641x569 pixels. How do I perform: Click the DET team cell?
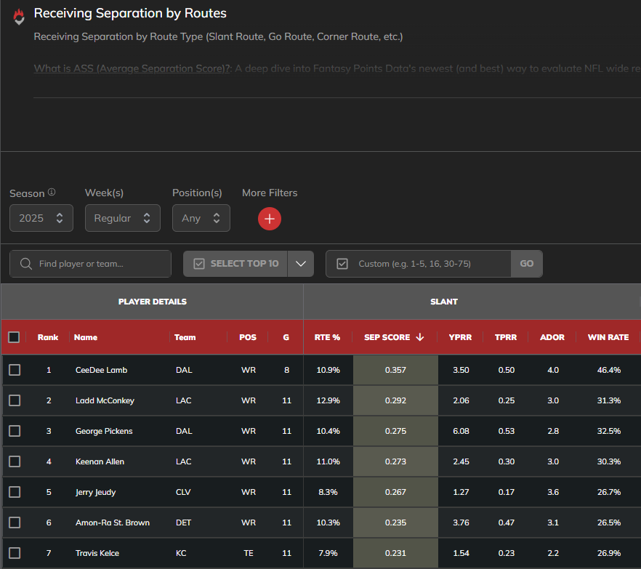(x=183, y=522)
